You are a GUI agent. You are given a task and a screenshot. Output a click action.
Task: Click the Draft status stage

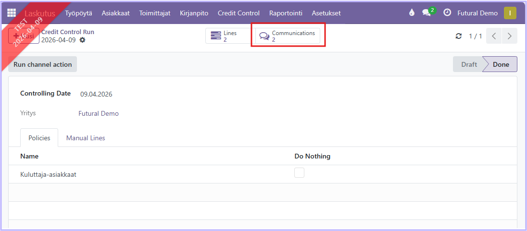pyautogui.click(x=468, y=64)
